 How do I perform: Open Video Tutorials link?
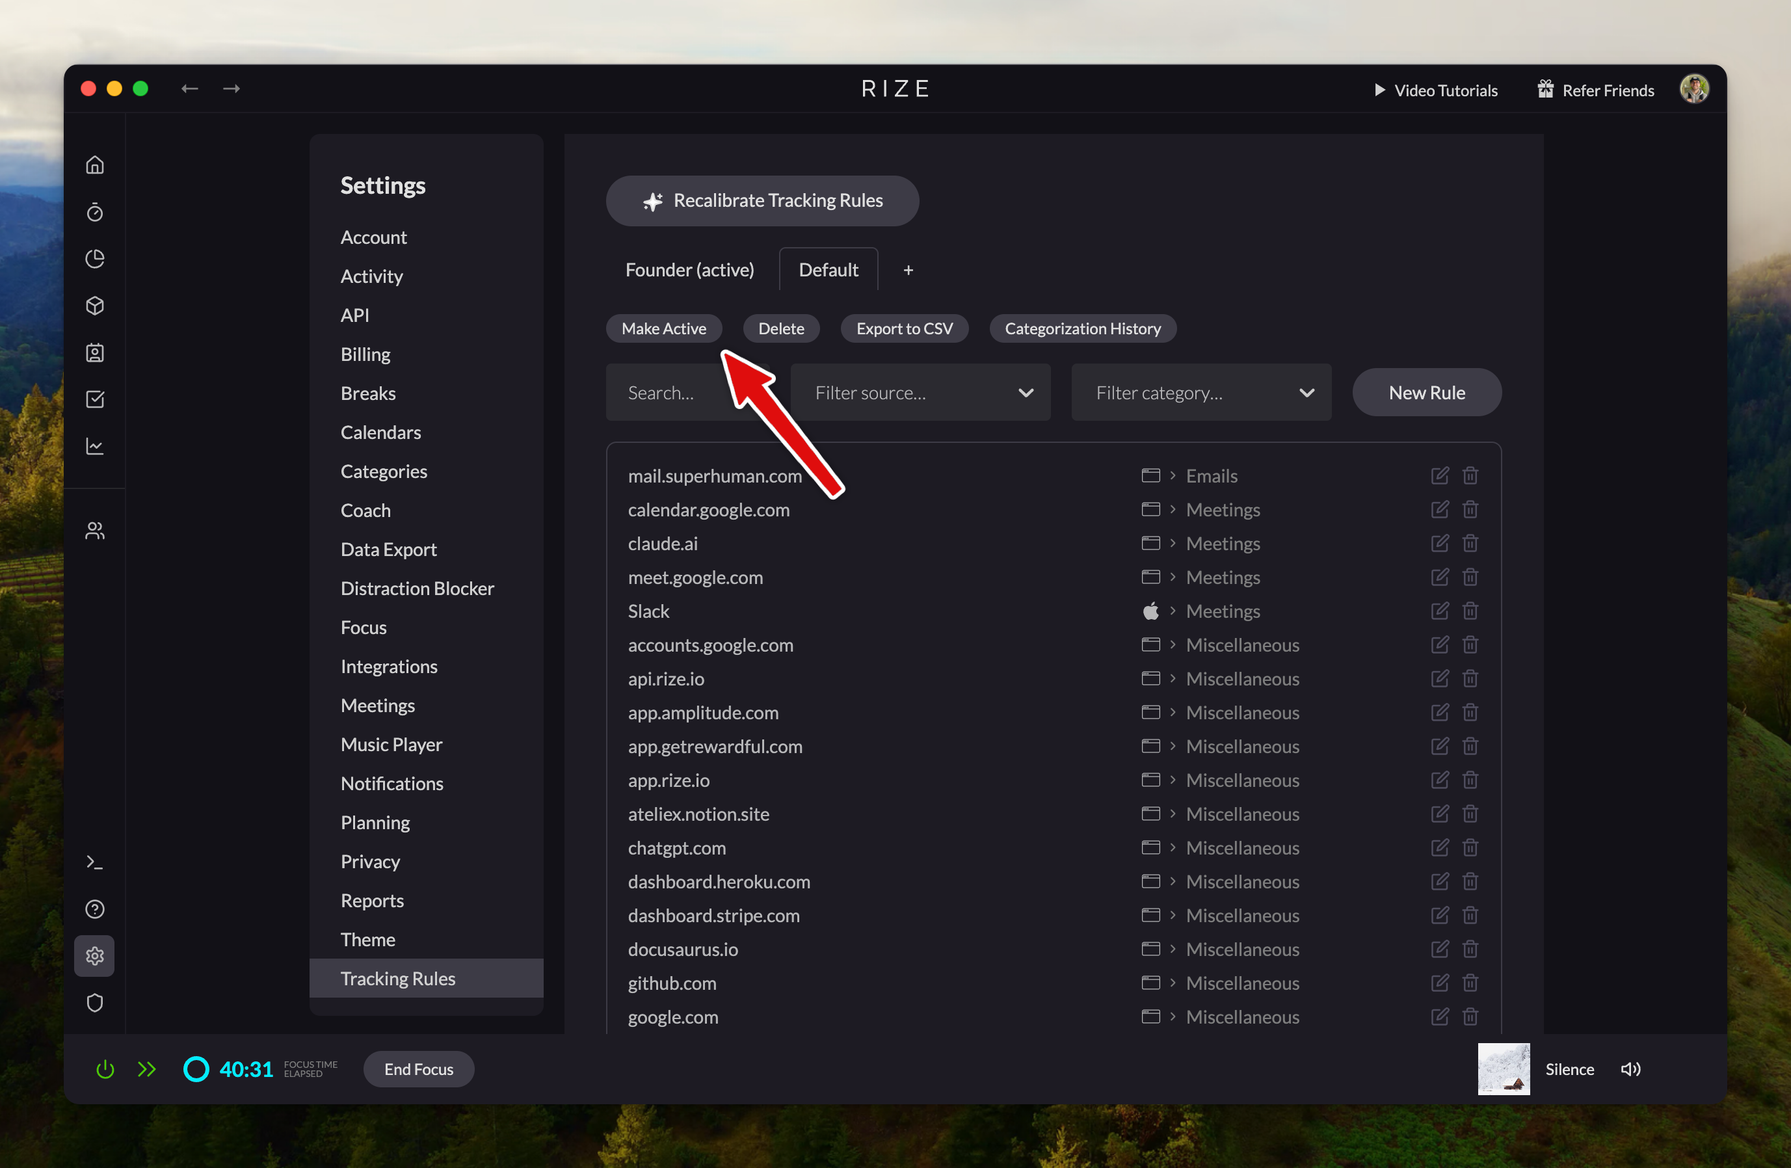pyautogui.click(x=1436, y=90)
